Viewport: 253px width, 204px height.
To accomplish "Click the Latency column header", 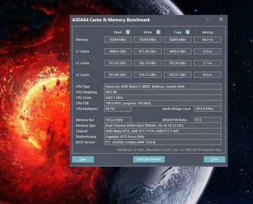I will (208, 32).
